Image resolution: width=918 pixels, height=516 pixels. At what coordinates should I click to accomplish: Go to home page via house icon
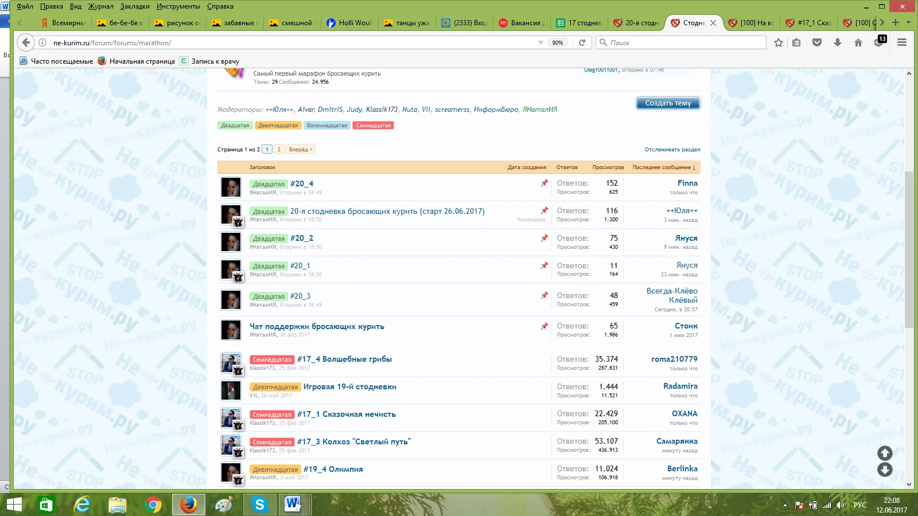click(858, 42)
